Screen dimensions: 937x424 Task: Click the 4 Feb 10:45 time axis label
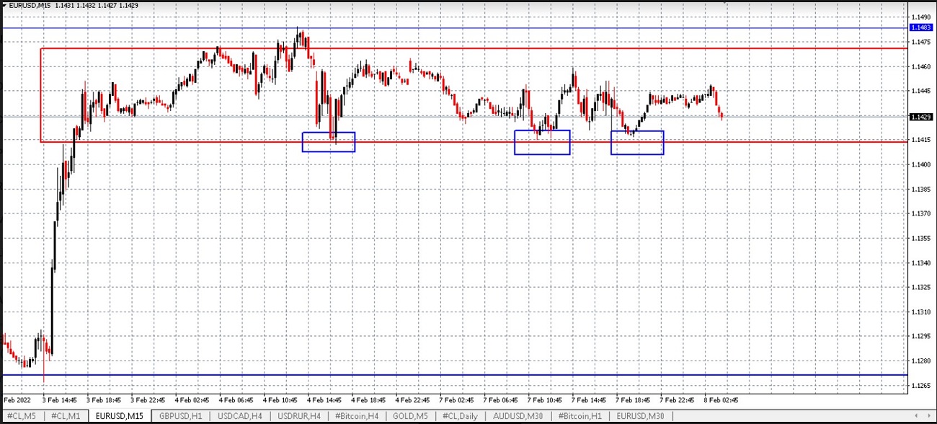(280, 399)
